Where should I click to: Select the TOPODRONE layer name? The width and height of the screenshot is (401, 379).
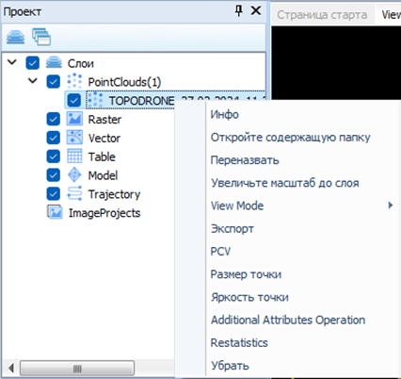coord(141,101)
